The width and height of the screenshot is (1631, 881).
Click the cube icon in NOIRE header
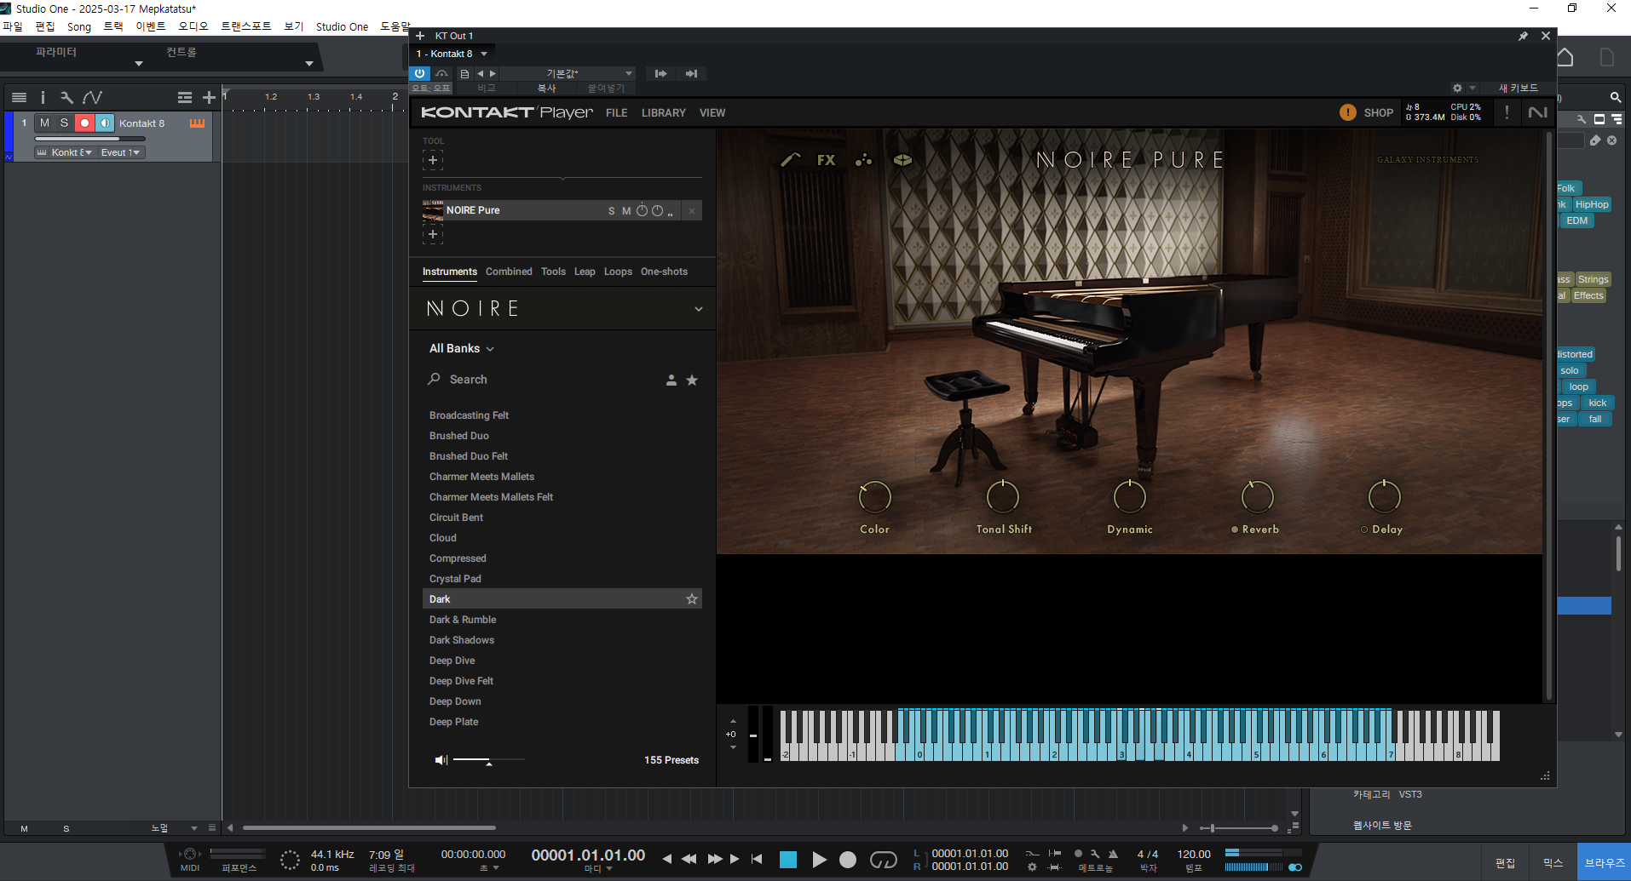pyautogui.click(x=902, y=160)
